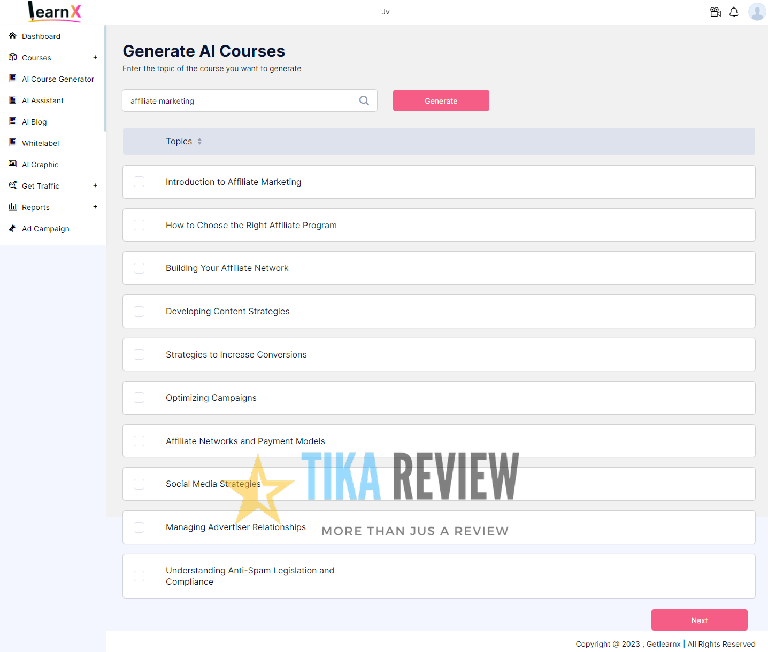Open the profile avatar in the top bar
The height and width of the screenshot is (652, 768).
(x=757, y=11)
